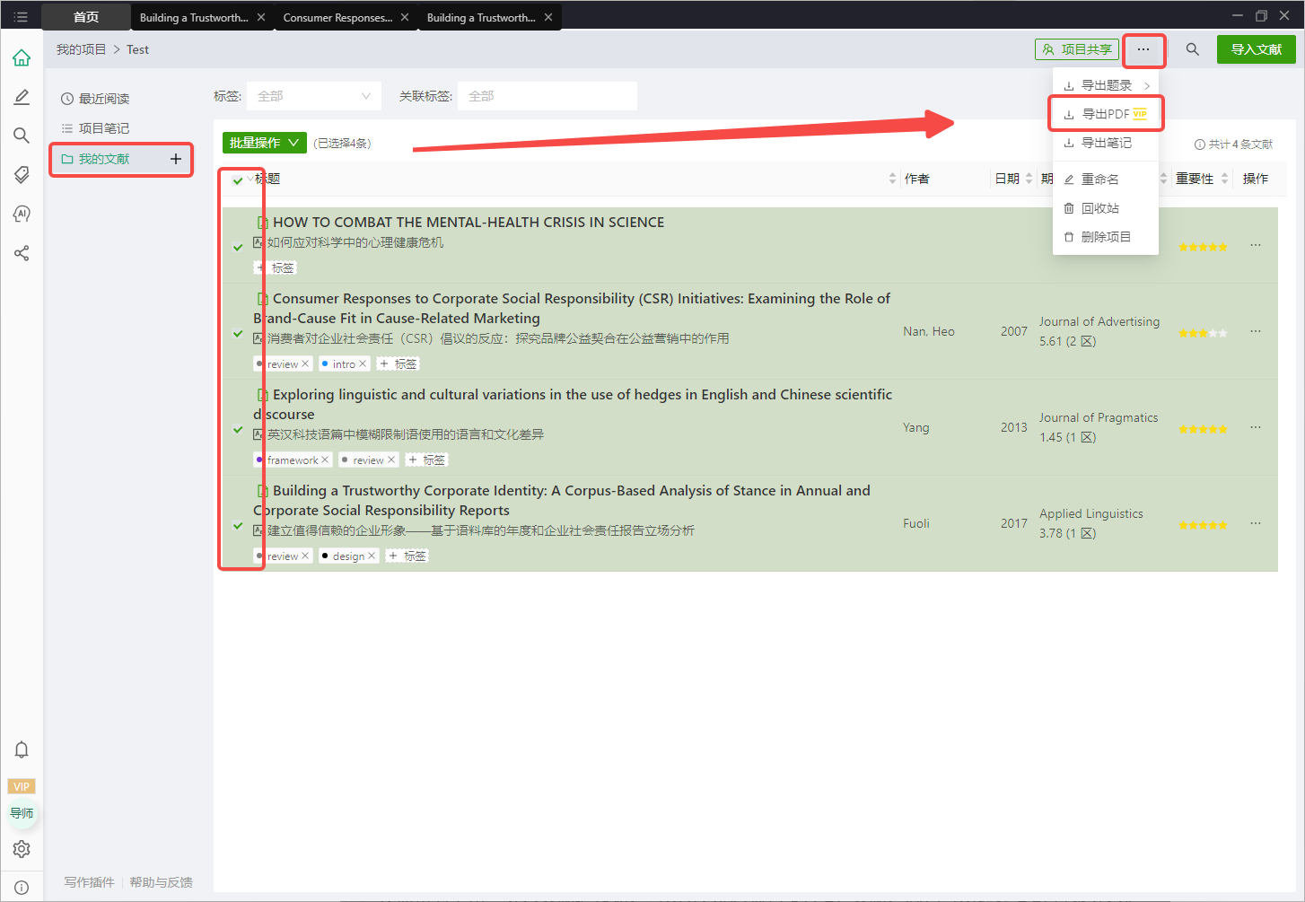
Task: Open the AI assistant icon in sidebar
Action: tap(22, 214)
